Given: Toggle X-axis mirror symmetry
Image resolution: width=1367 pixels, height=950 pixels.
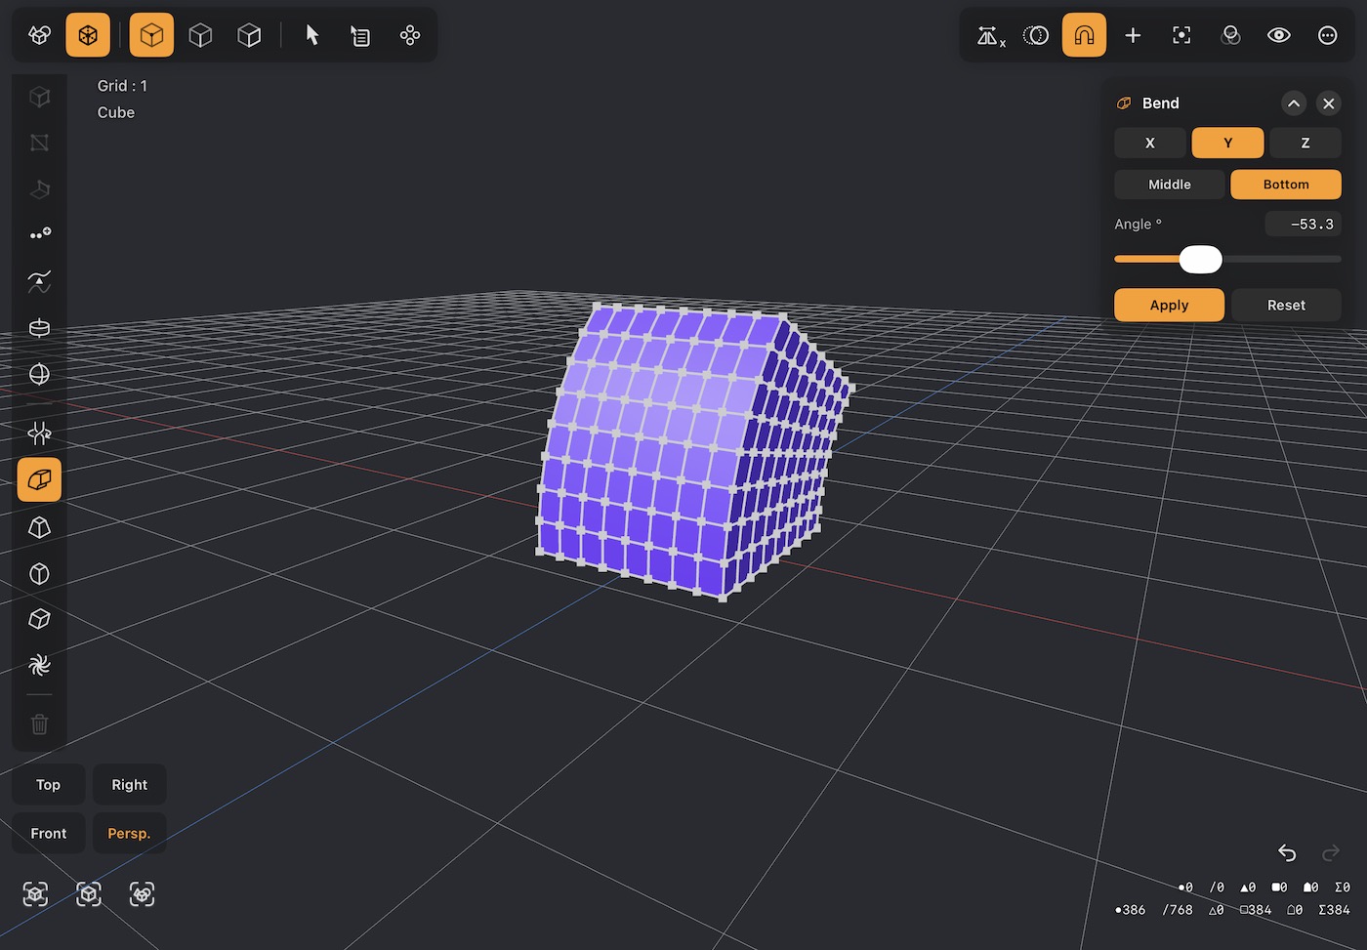Looking at the screenshot, I should [x=990, y=36].
